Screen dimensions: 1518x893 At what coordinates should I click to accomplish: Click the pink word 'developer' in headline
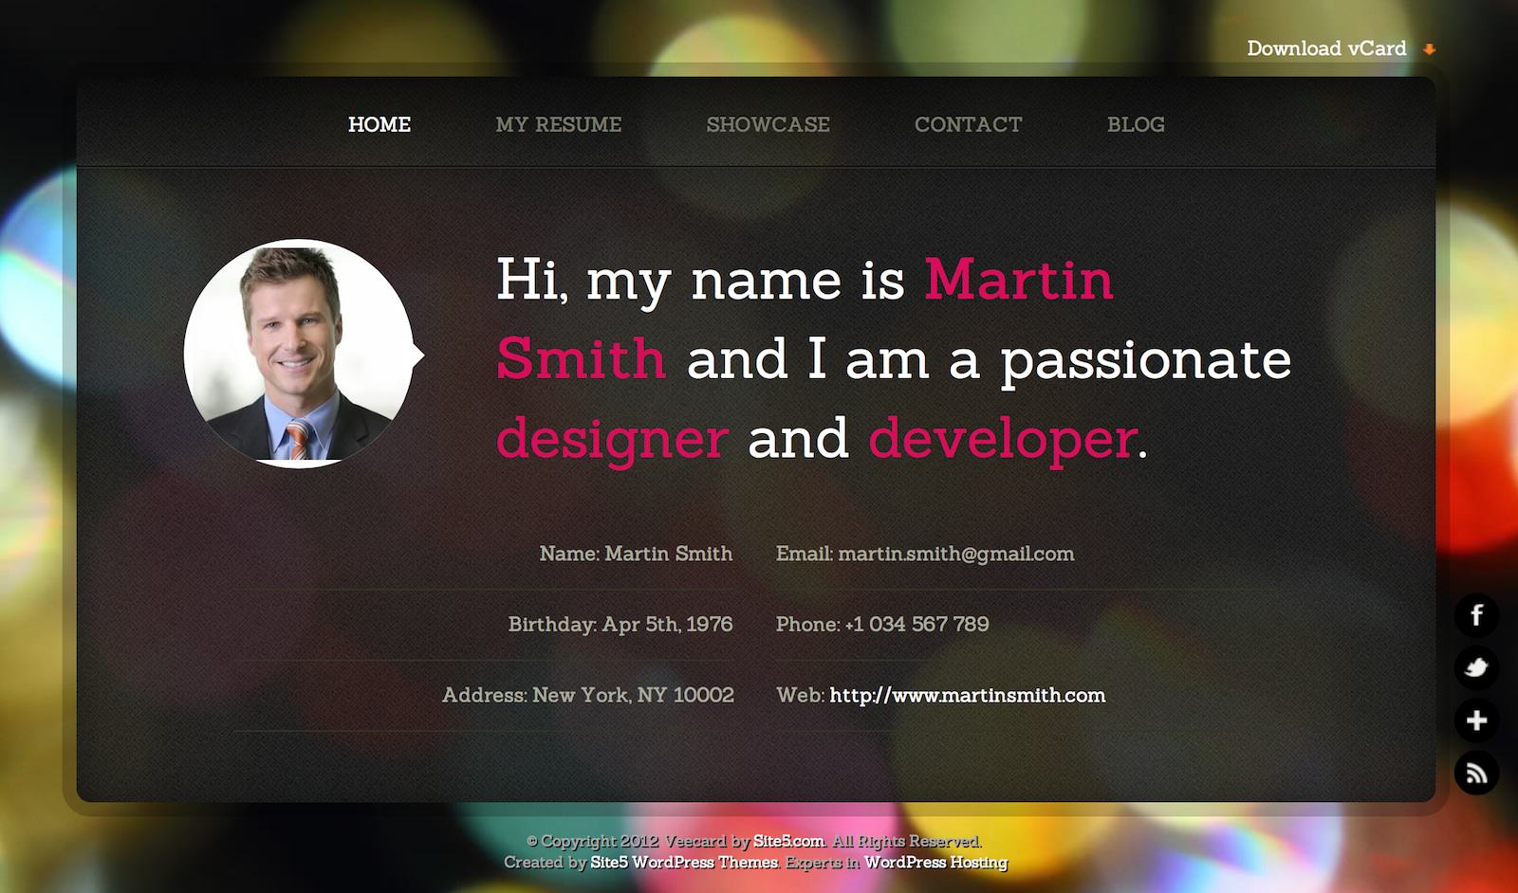(x=1002, y=438)
